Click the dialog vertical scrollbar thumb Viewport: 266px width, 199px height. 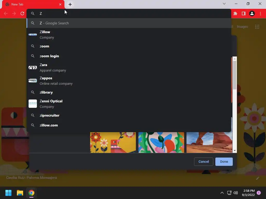pos(235,75)
